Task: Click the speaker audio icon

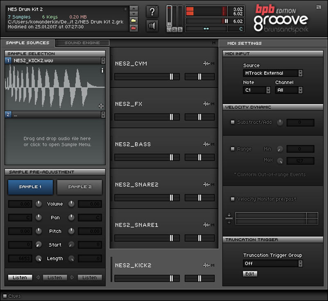Action: (x=152, y=26)
